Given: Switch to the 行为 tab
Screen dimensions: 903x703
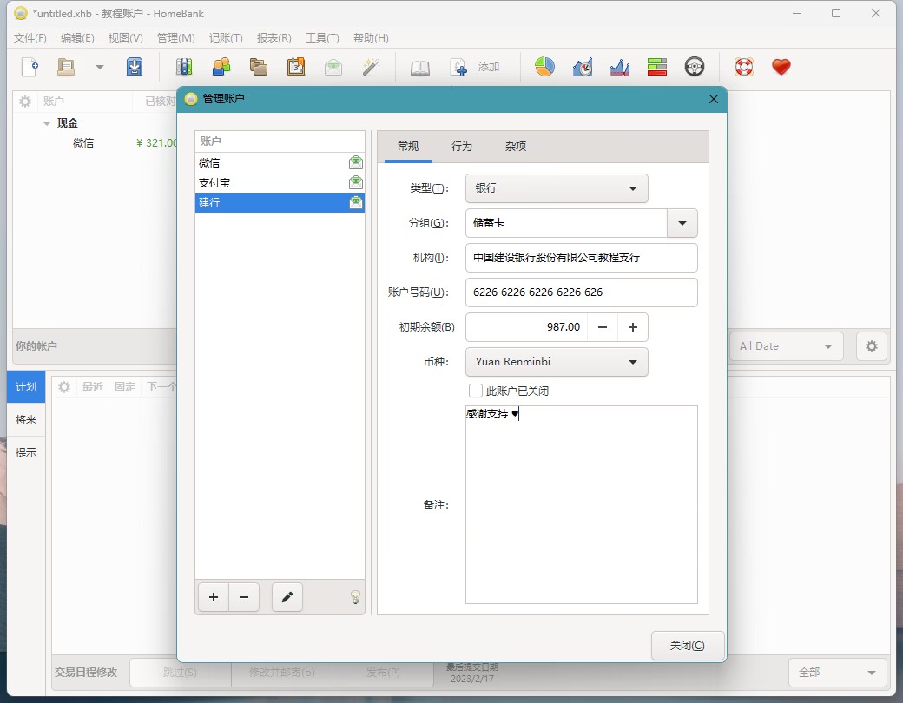Looking at the screenshot, I should tap(462, 147).
